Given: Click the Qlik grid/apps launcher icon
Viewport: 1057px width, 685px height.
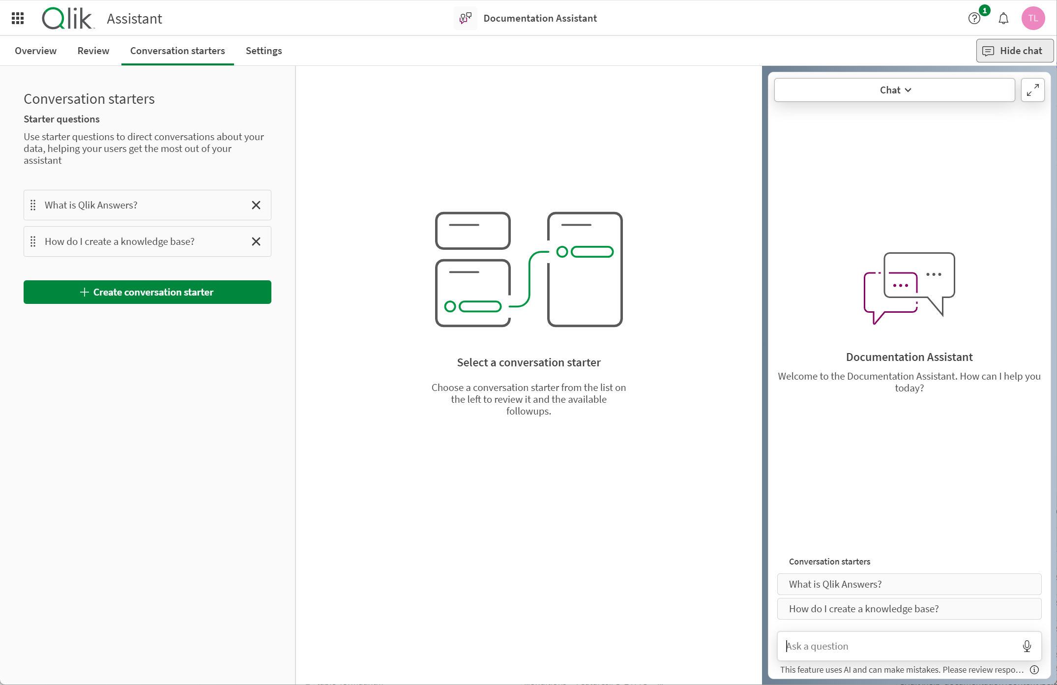Looking at the screenshot, I should pos(18,19).
